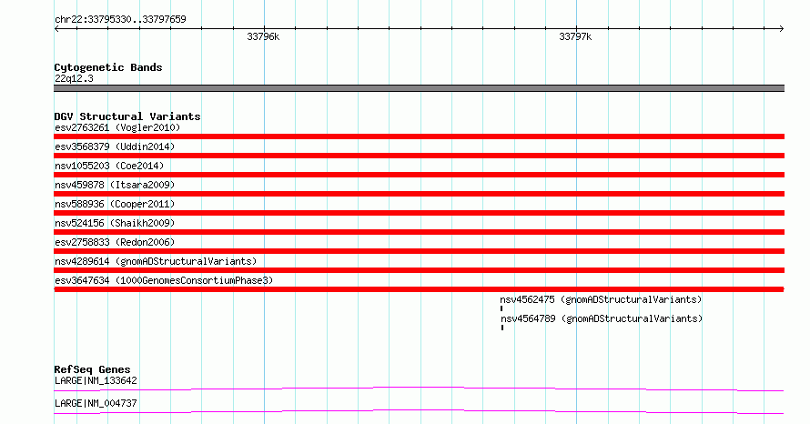This screenshot has width=810, height=424.
Task: Select the DGV Structural Variants track title
Action: [127, 116]
